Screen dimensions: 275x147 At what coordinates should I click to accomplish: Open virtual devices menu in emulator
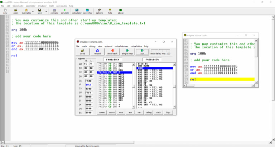pyautogui.click(x=121, y=46)
